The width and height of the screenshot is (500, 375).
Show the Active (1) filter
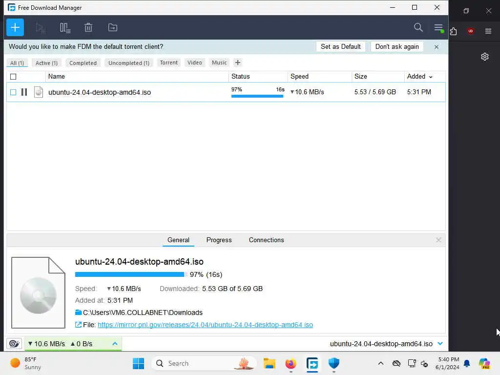46,63
